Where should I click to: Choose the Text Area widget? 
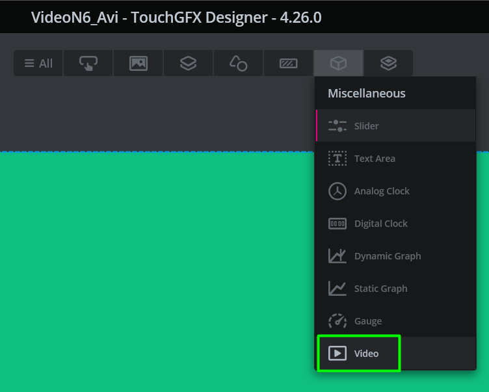(x=374, y=159)
